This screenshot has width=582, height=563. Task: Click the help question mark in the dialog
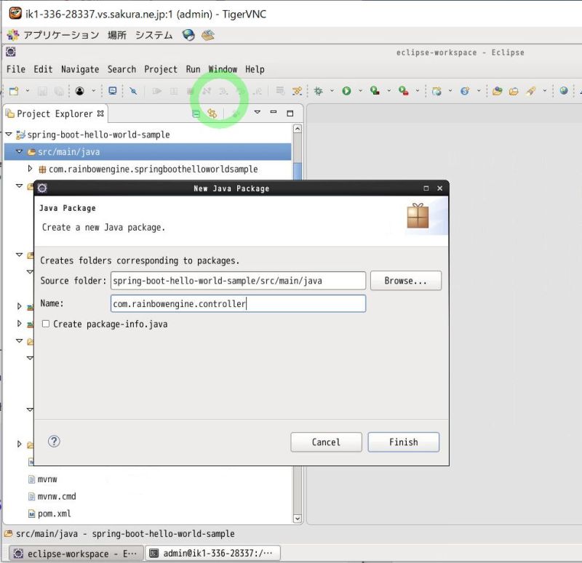pyautogui.click(x=53, y=442)
